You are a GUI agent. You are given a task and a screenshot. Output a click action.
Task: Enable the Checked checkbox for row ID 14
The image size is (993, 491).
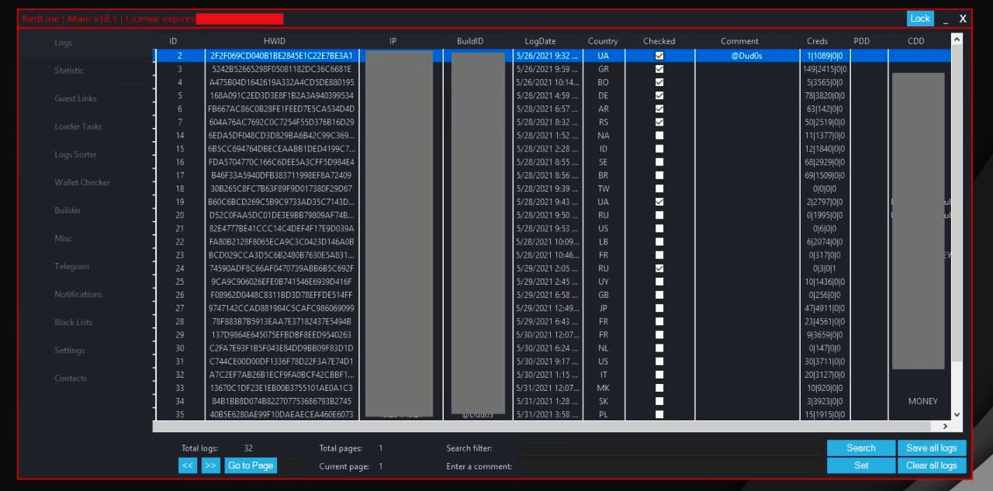point(659,135)
